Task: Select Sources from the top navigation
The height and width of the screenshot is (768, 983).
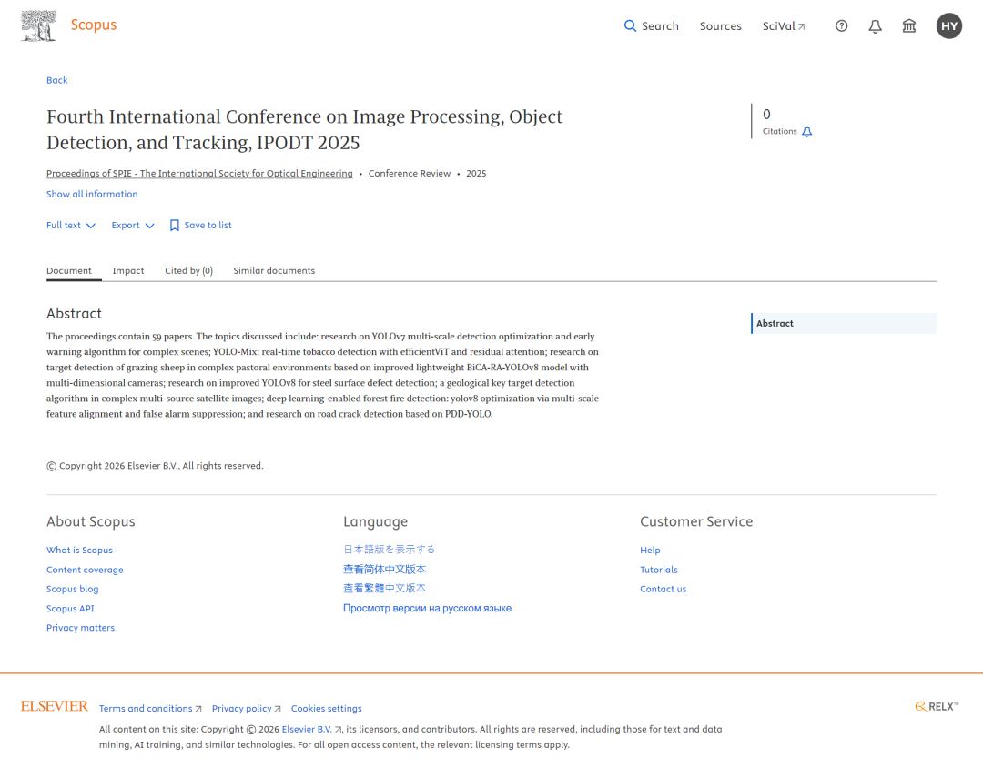Action: pyautogui.click(x=720, y=25)
